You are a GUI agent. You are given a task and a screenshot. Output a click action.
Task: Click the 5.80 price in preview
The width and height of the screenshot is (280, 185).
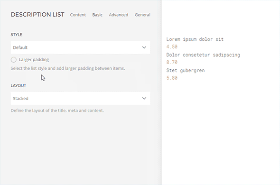172,78
